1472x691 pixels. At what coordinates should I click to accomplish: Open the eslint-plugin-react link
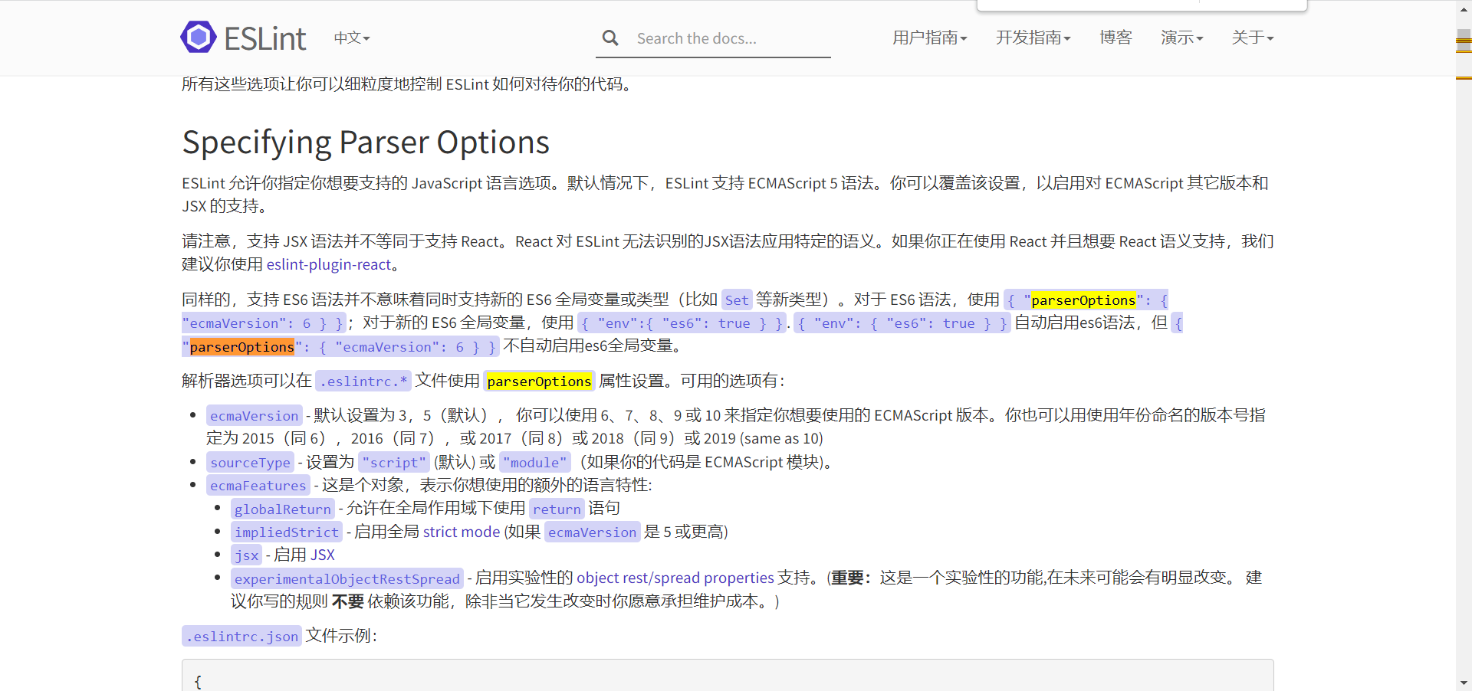(329, 264)
